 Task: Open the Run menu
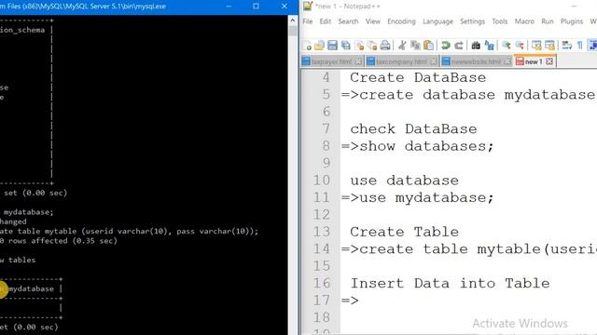548,21
